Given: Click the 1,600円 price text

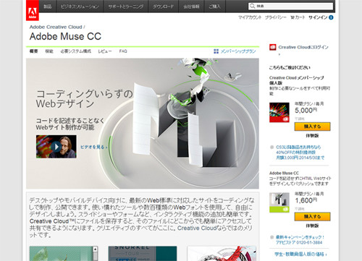Looking at the screenshot, I should click(x=306, y=200).
